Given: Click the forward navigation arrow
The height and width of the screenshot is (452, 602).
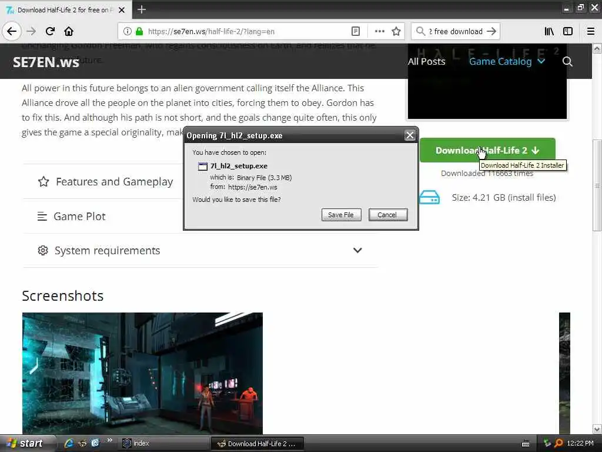Looking at the screenshot, I should pyautogui.click(x=31, y=31).
